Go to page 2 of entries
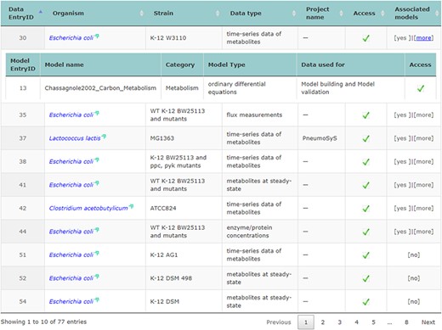 pyautogui.click(x=323, y=322)
